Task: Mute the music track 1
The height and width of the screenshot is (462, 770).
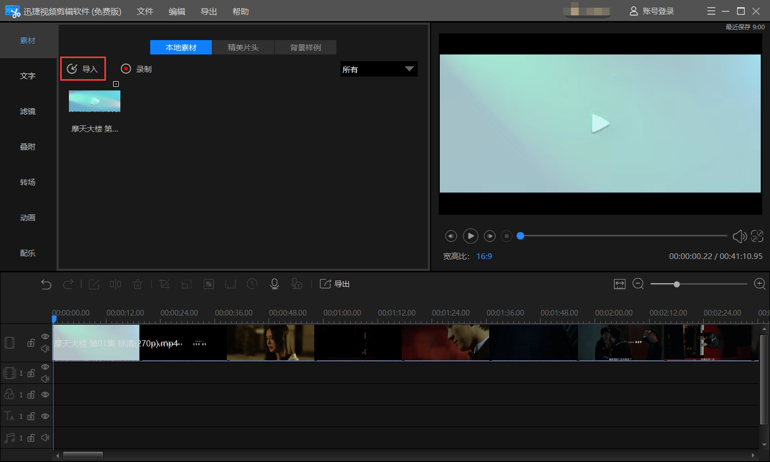Action: point(45,438)
